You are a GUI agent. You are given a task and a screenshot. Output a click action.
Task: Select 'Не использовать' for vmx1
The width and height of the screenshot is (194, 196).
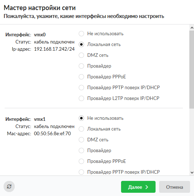pos(81,118)
